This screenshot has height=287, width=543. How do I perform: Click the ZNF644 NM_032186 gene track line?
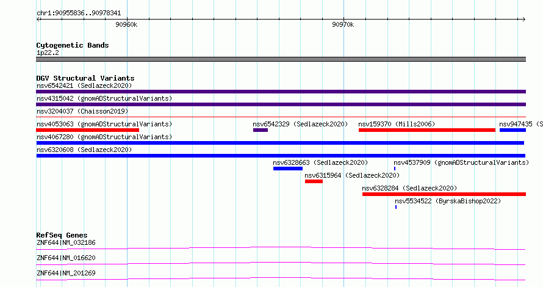(x=281, y=248)
